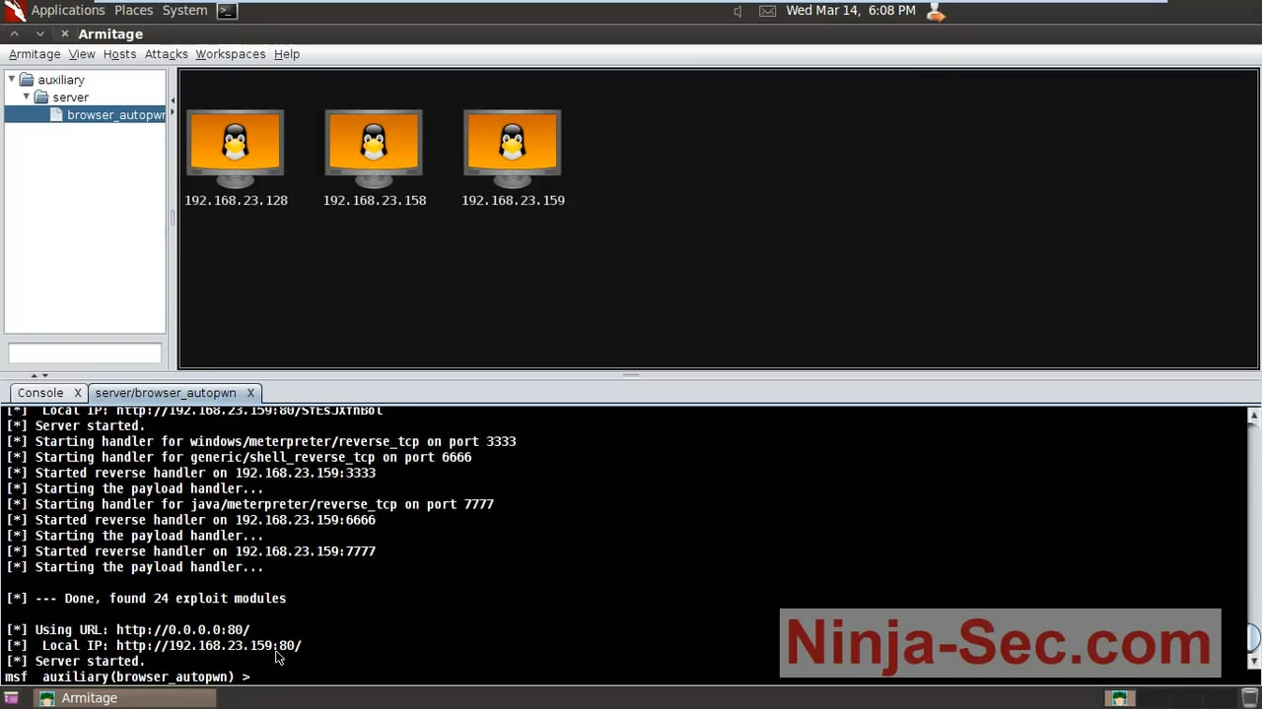The image size is (1262, 709).
Task: Collapse module panel with left splitter arrow
Action: (172, 100)
